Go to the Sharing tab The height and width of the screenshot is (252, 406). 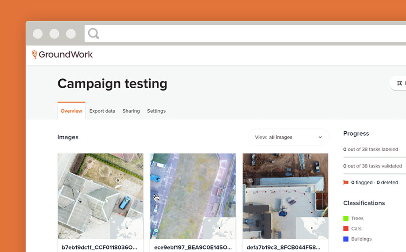click(131, 111)
